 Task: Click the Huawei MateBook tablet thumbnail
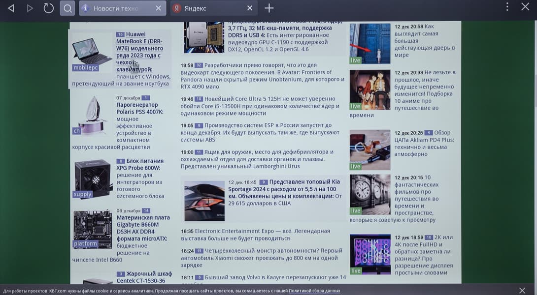pos(92,51)
